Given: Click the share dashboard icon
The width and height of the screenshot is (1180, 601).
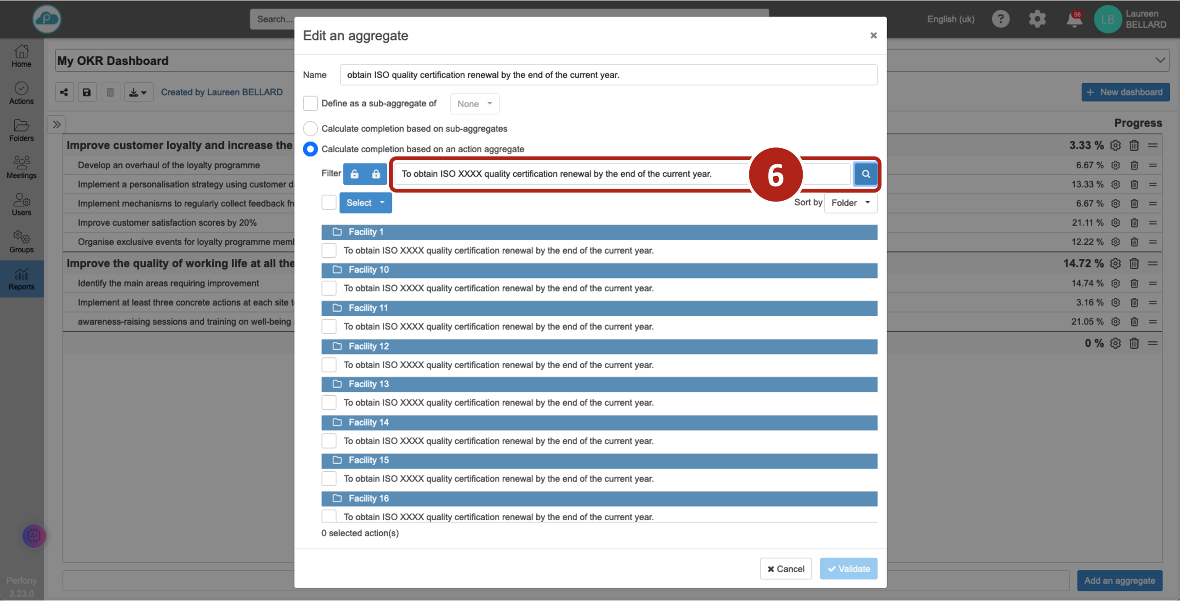Looking at the screenshot, I should click(64, 93).
